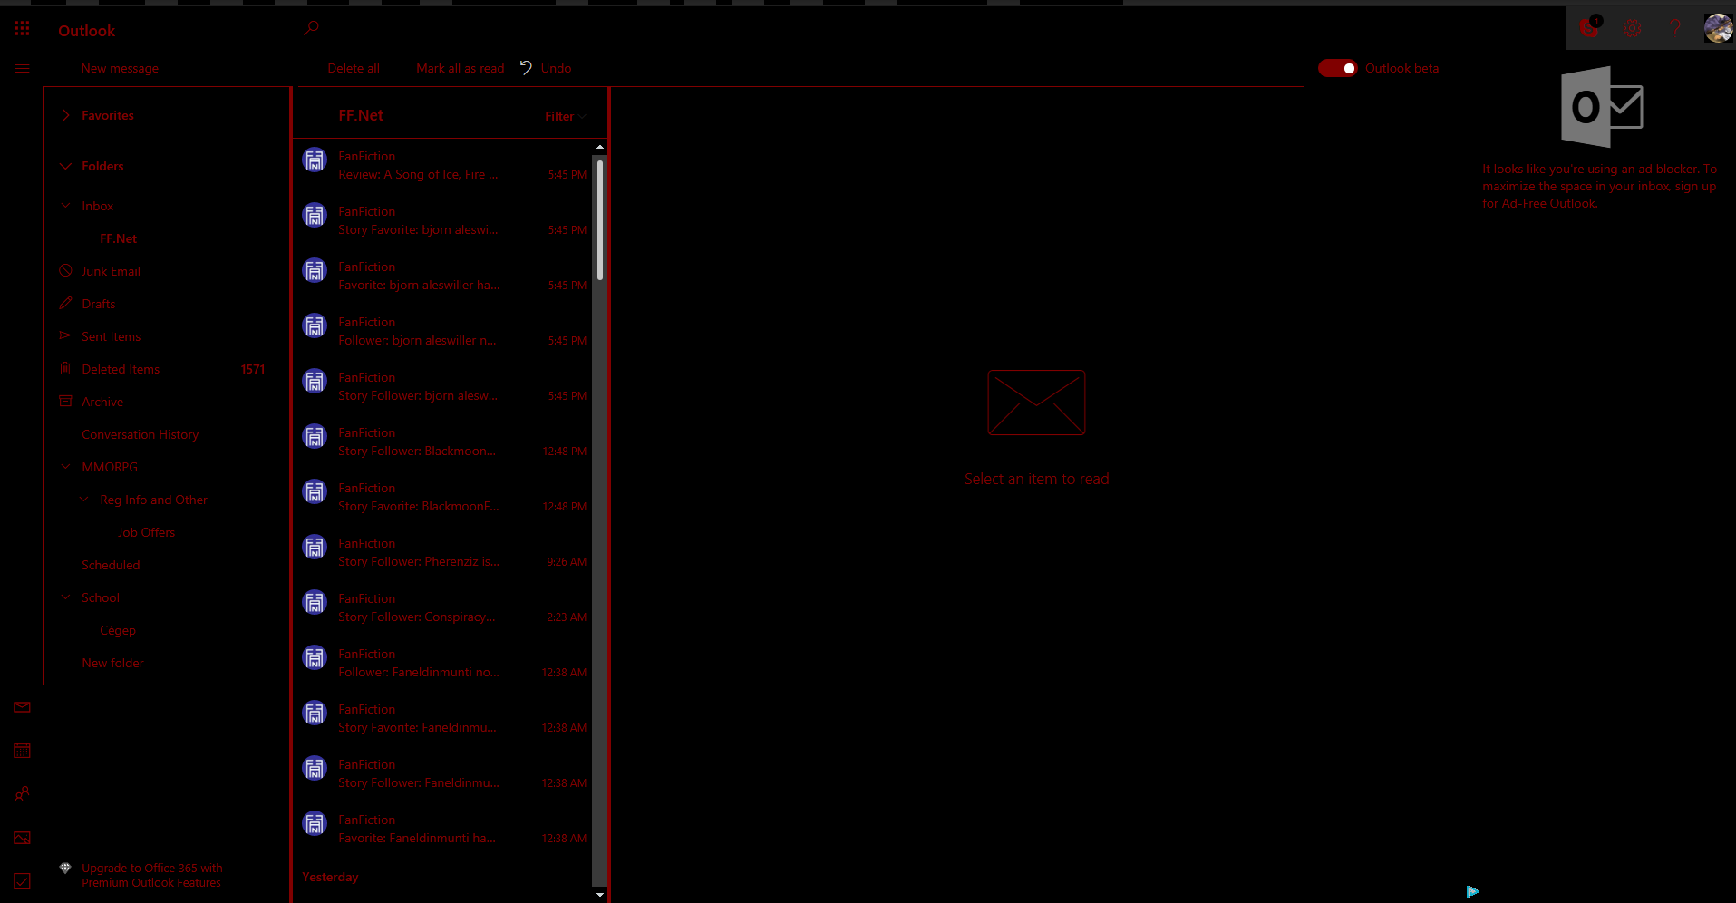Viewport: 1736px width, 903px height.
Task: Open the Conversation History folder
Action: (x=141, y=434)
